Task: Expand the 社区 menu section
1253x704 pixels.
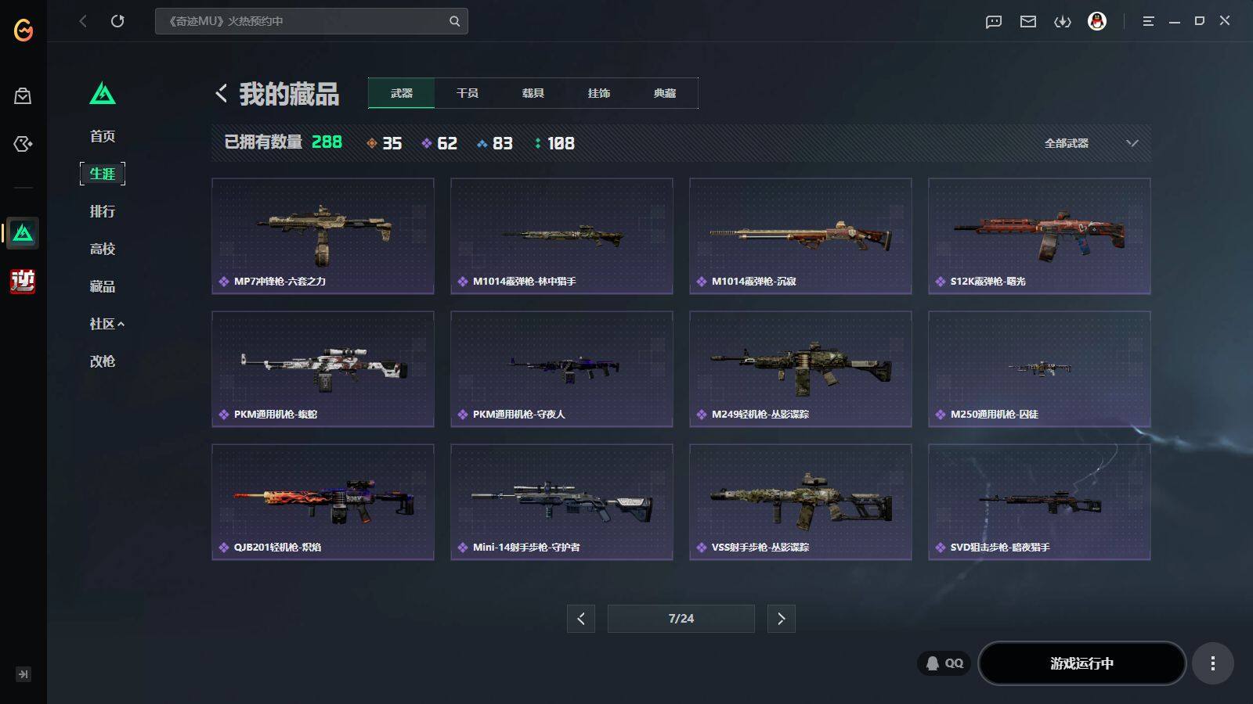Action: (107, 324)
